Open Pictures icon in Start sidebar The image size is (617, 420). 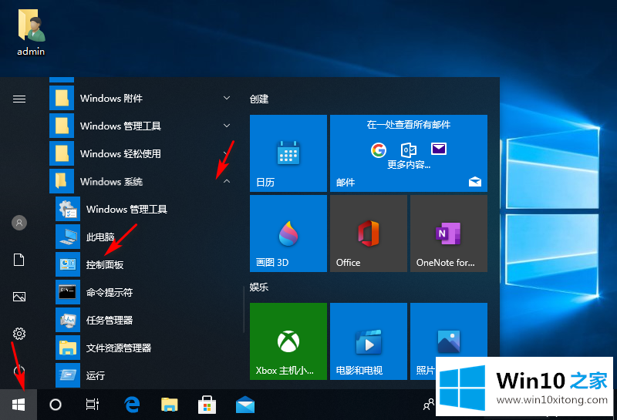click(x=19, y=297)
